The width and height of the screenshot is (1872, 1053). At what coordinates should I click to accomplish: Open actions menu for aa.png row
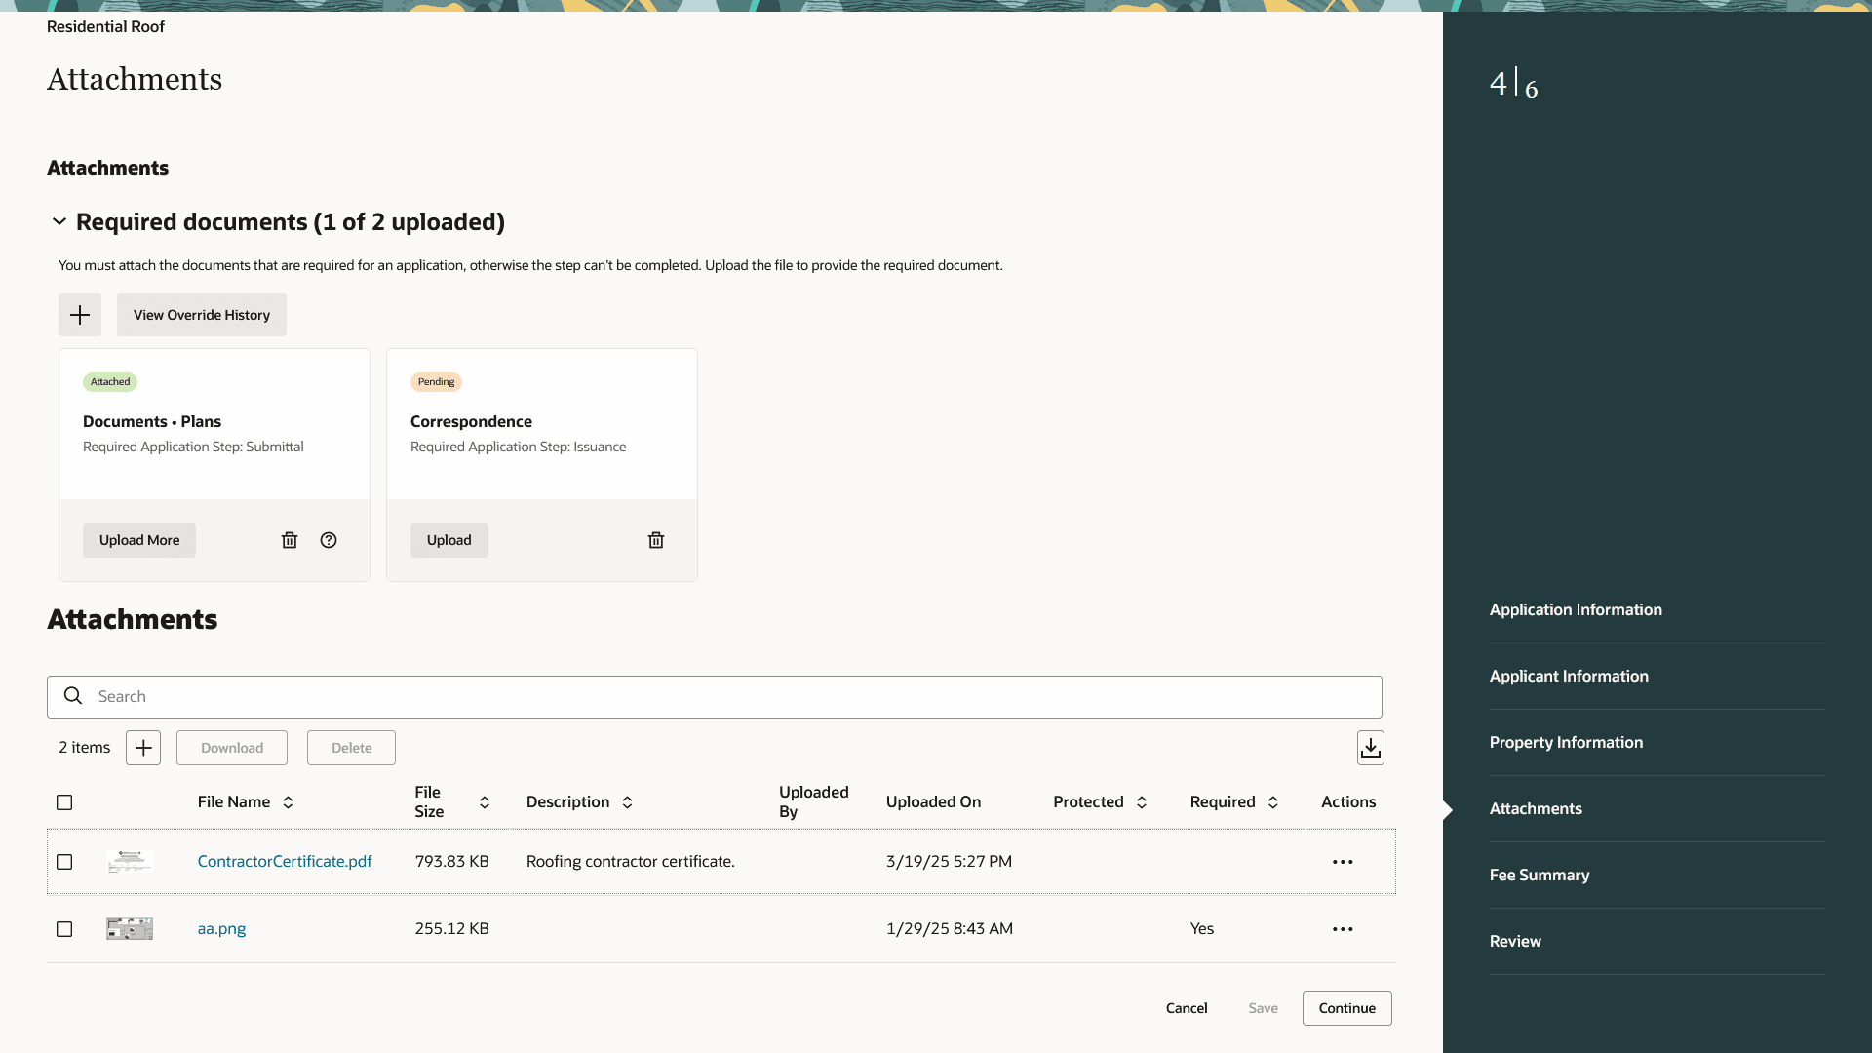coord(1343,929)
